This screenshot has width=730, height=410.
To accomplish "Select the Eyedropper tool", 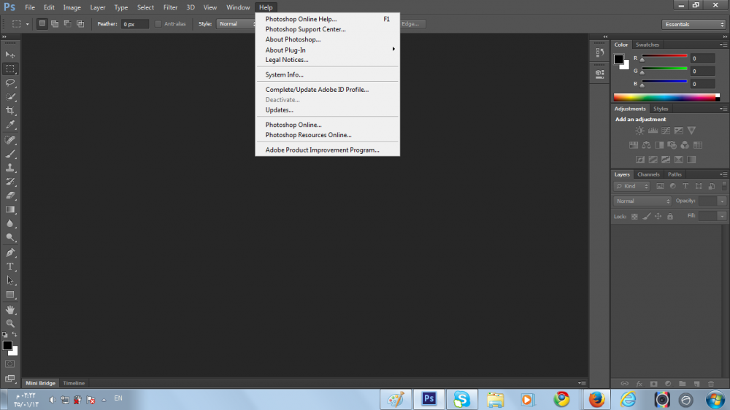I will 10,125.
